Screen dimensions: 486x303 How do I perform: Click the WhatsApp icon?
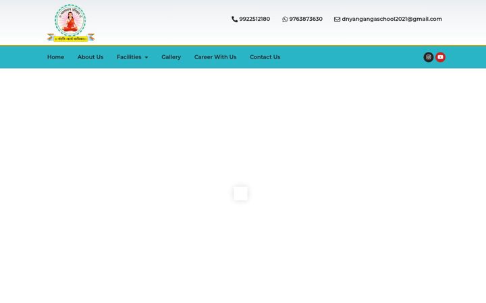tap(285, 19)
